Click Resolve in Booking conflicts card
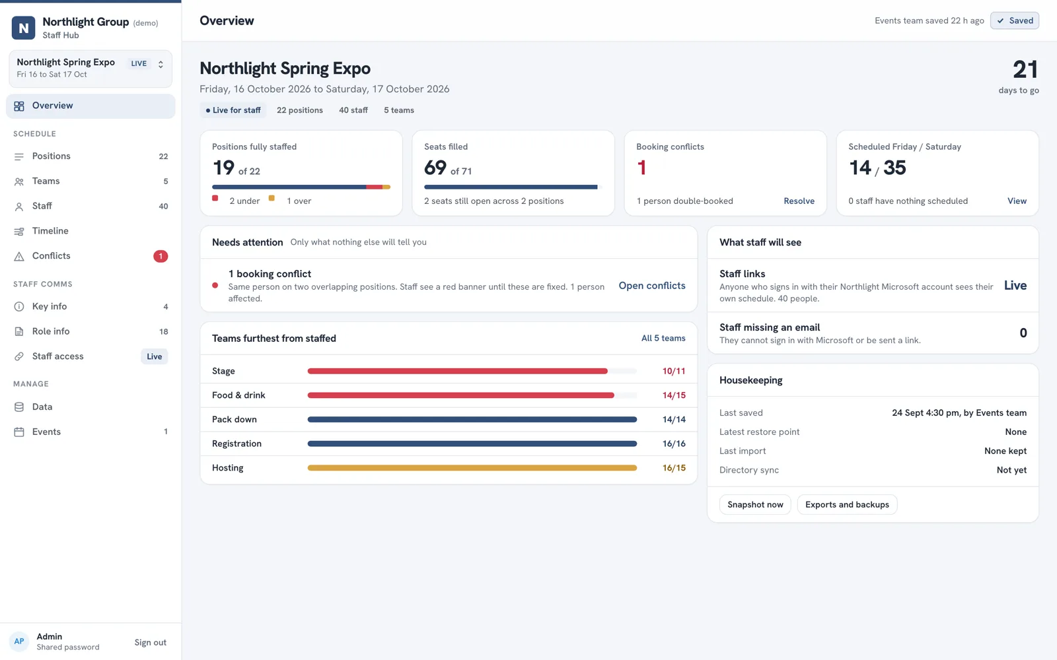Viewport: 1057px width, 660px height. [x=799, y=201]
